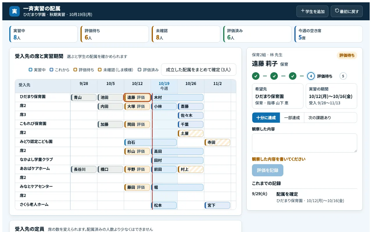Screen dimensions: 372x232
Task: Select 田村's placement bar at なかよし学童クラブ
Action: (177, 160)
